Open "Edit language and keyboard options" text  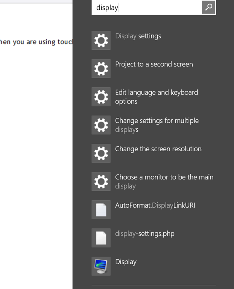157,97
